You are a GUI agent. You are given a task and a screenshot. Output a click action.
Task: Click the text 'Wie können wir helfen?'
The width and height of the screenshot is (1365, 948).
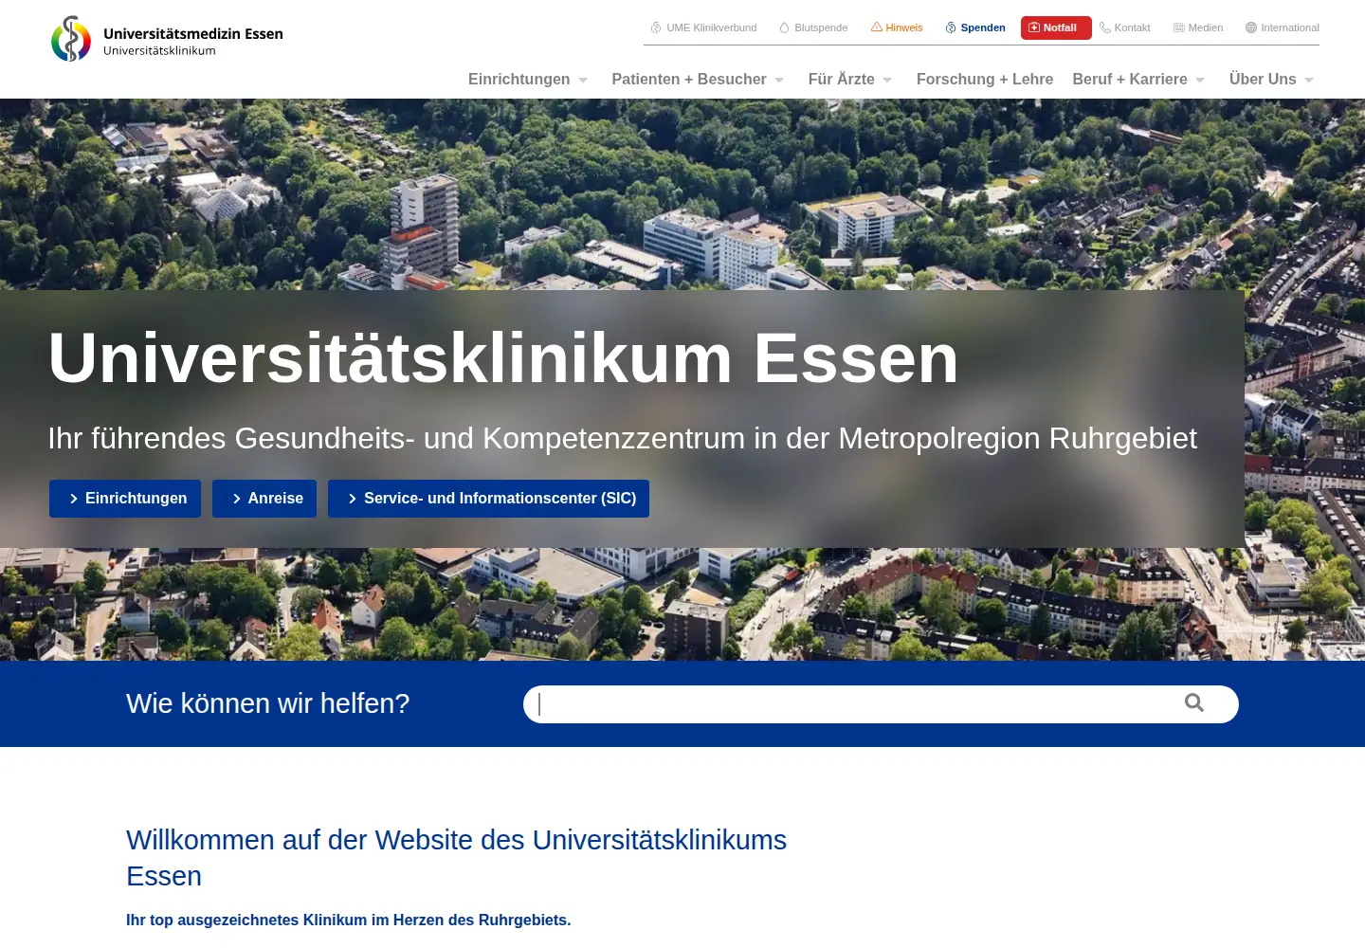click(x=268, y=703)
